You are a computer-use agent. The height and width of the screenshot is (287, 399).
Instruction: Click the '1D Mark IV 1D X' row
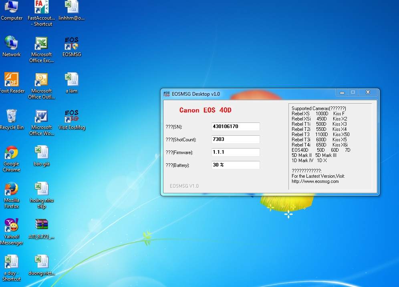point(309,161)
